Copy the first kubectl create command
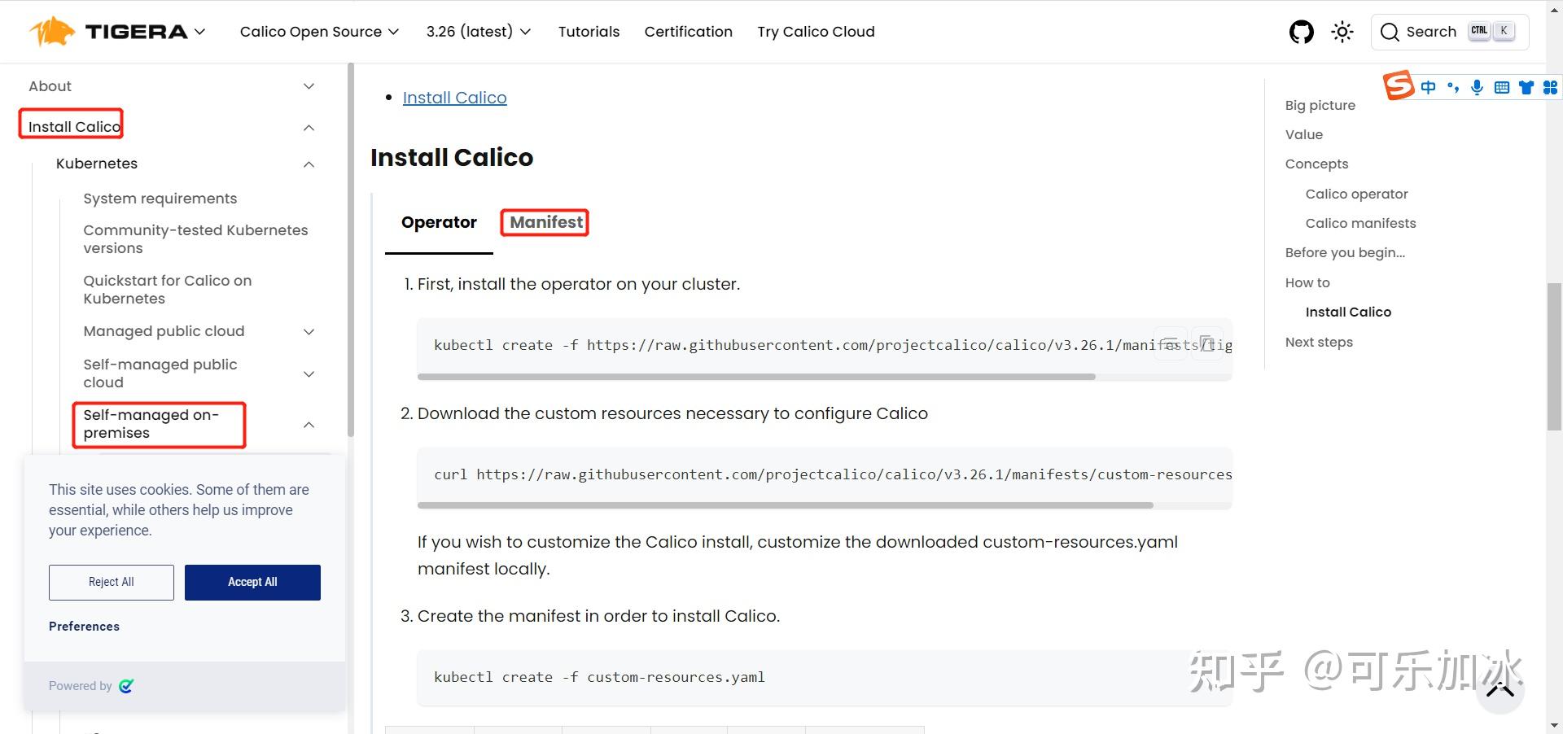 click(1208, 343)
